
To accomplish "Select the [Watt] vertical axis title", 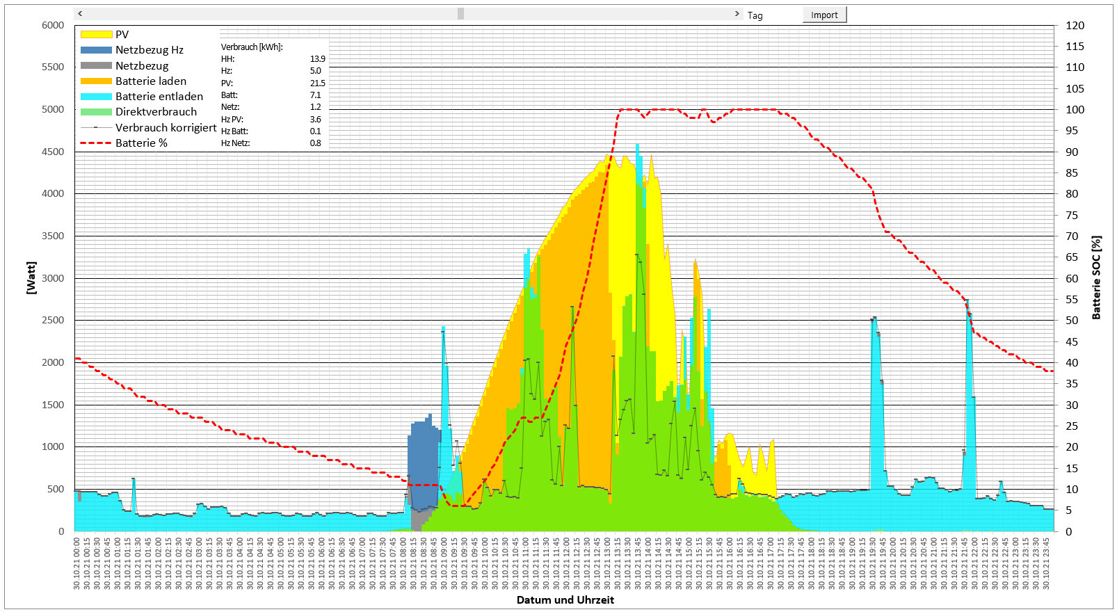I will coord(31,277).
